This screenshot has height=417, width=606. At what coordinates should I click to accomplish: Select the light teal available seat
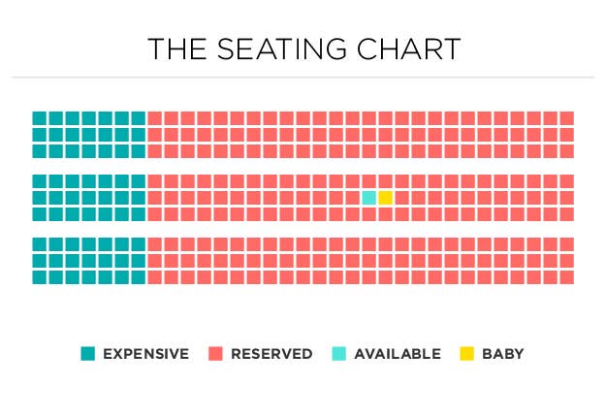coord(368,198)
